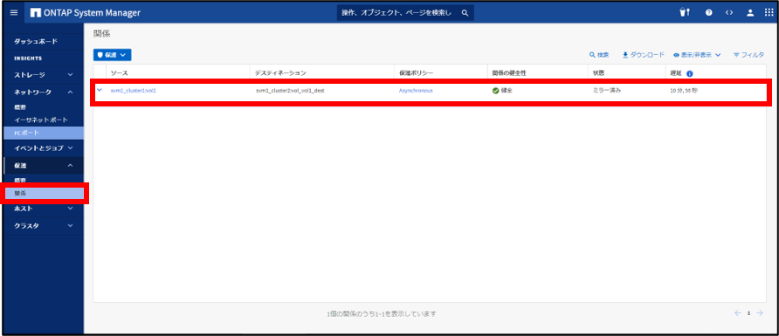Click the search magnifier icon in top bar
The height and width of the screenshot is (336, 779).
point(465,13)
